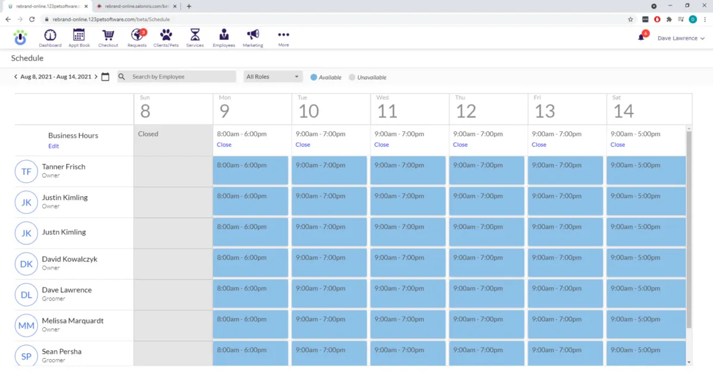
Task: Open the Marketing megaphone icon
Action: tap(253, 36)
